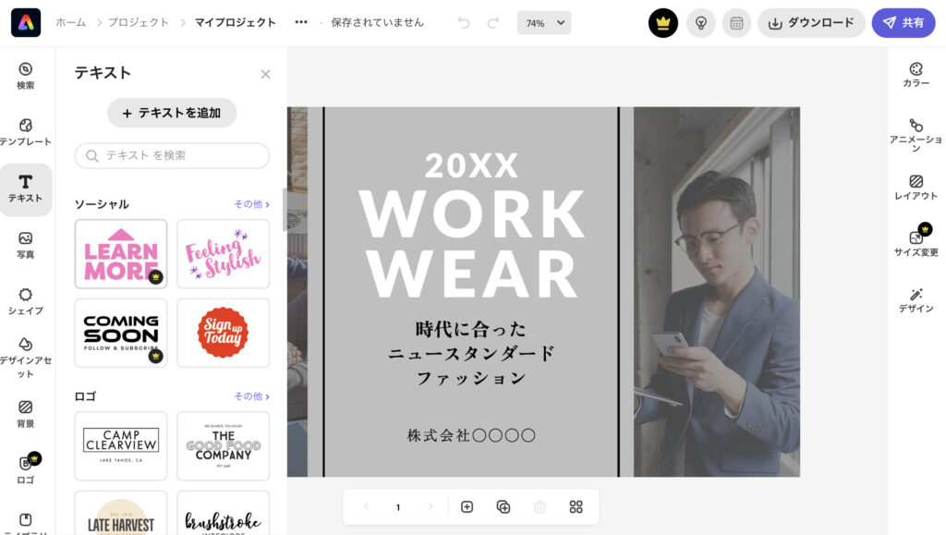Open the デザイン design panel
The image size is (946, 535).
[x=916, y=300]
